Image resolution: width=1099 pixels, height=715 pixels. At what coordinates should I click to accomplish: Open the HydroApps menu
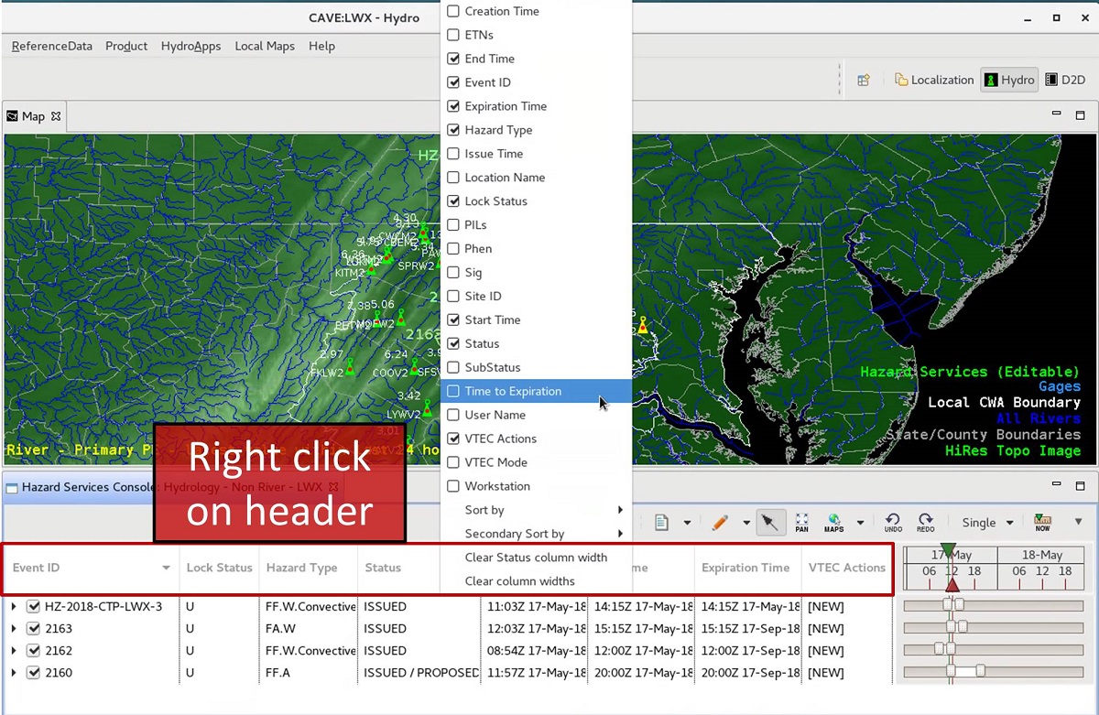pyautogui.click(x=190, y=46)
